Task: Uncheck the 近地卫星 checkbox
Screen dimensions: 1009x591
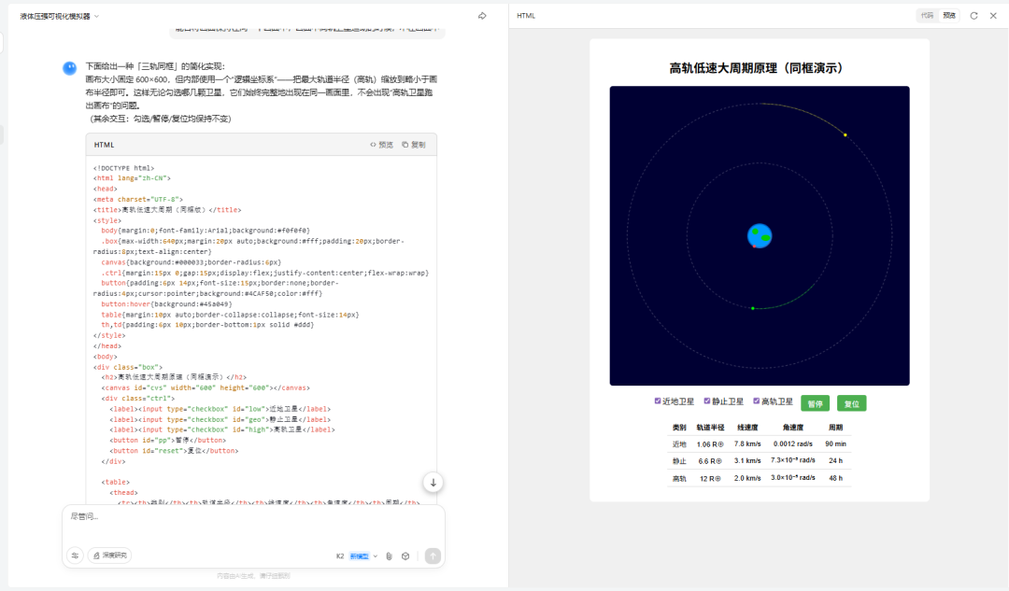Action: coord(658,401)
